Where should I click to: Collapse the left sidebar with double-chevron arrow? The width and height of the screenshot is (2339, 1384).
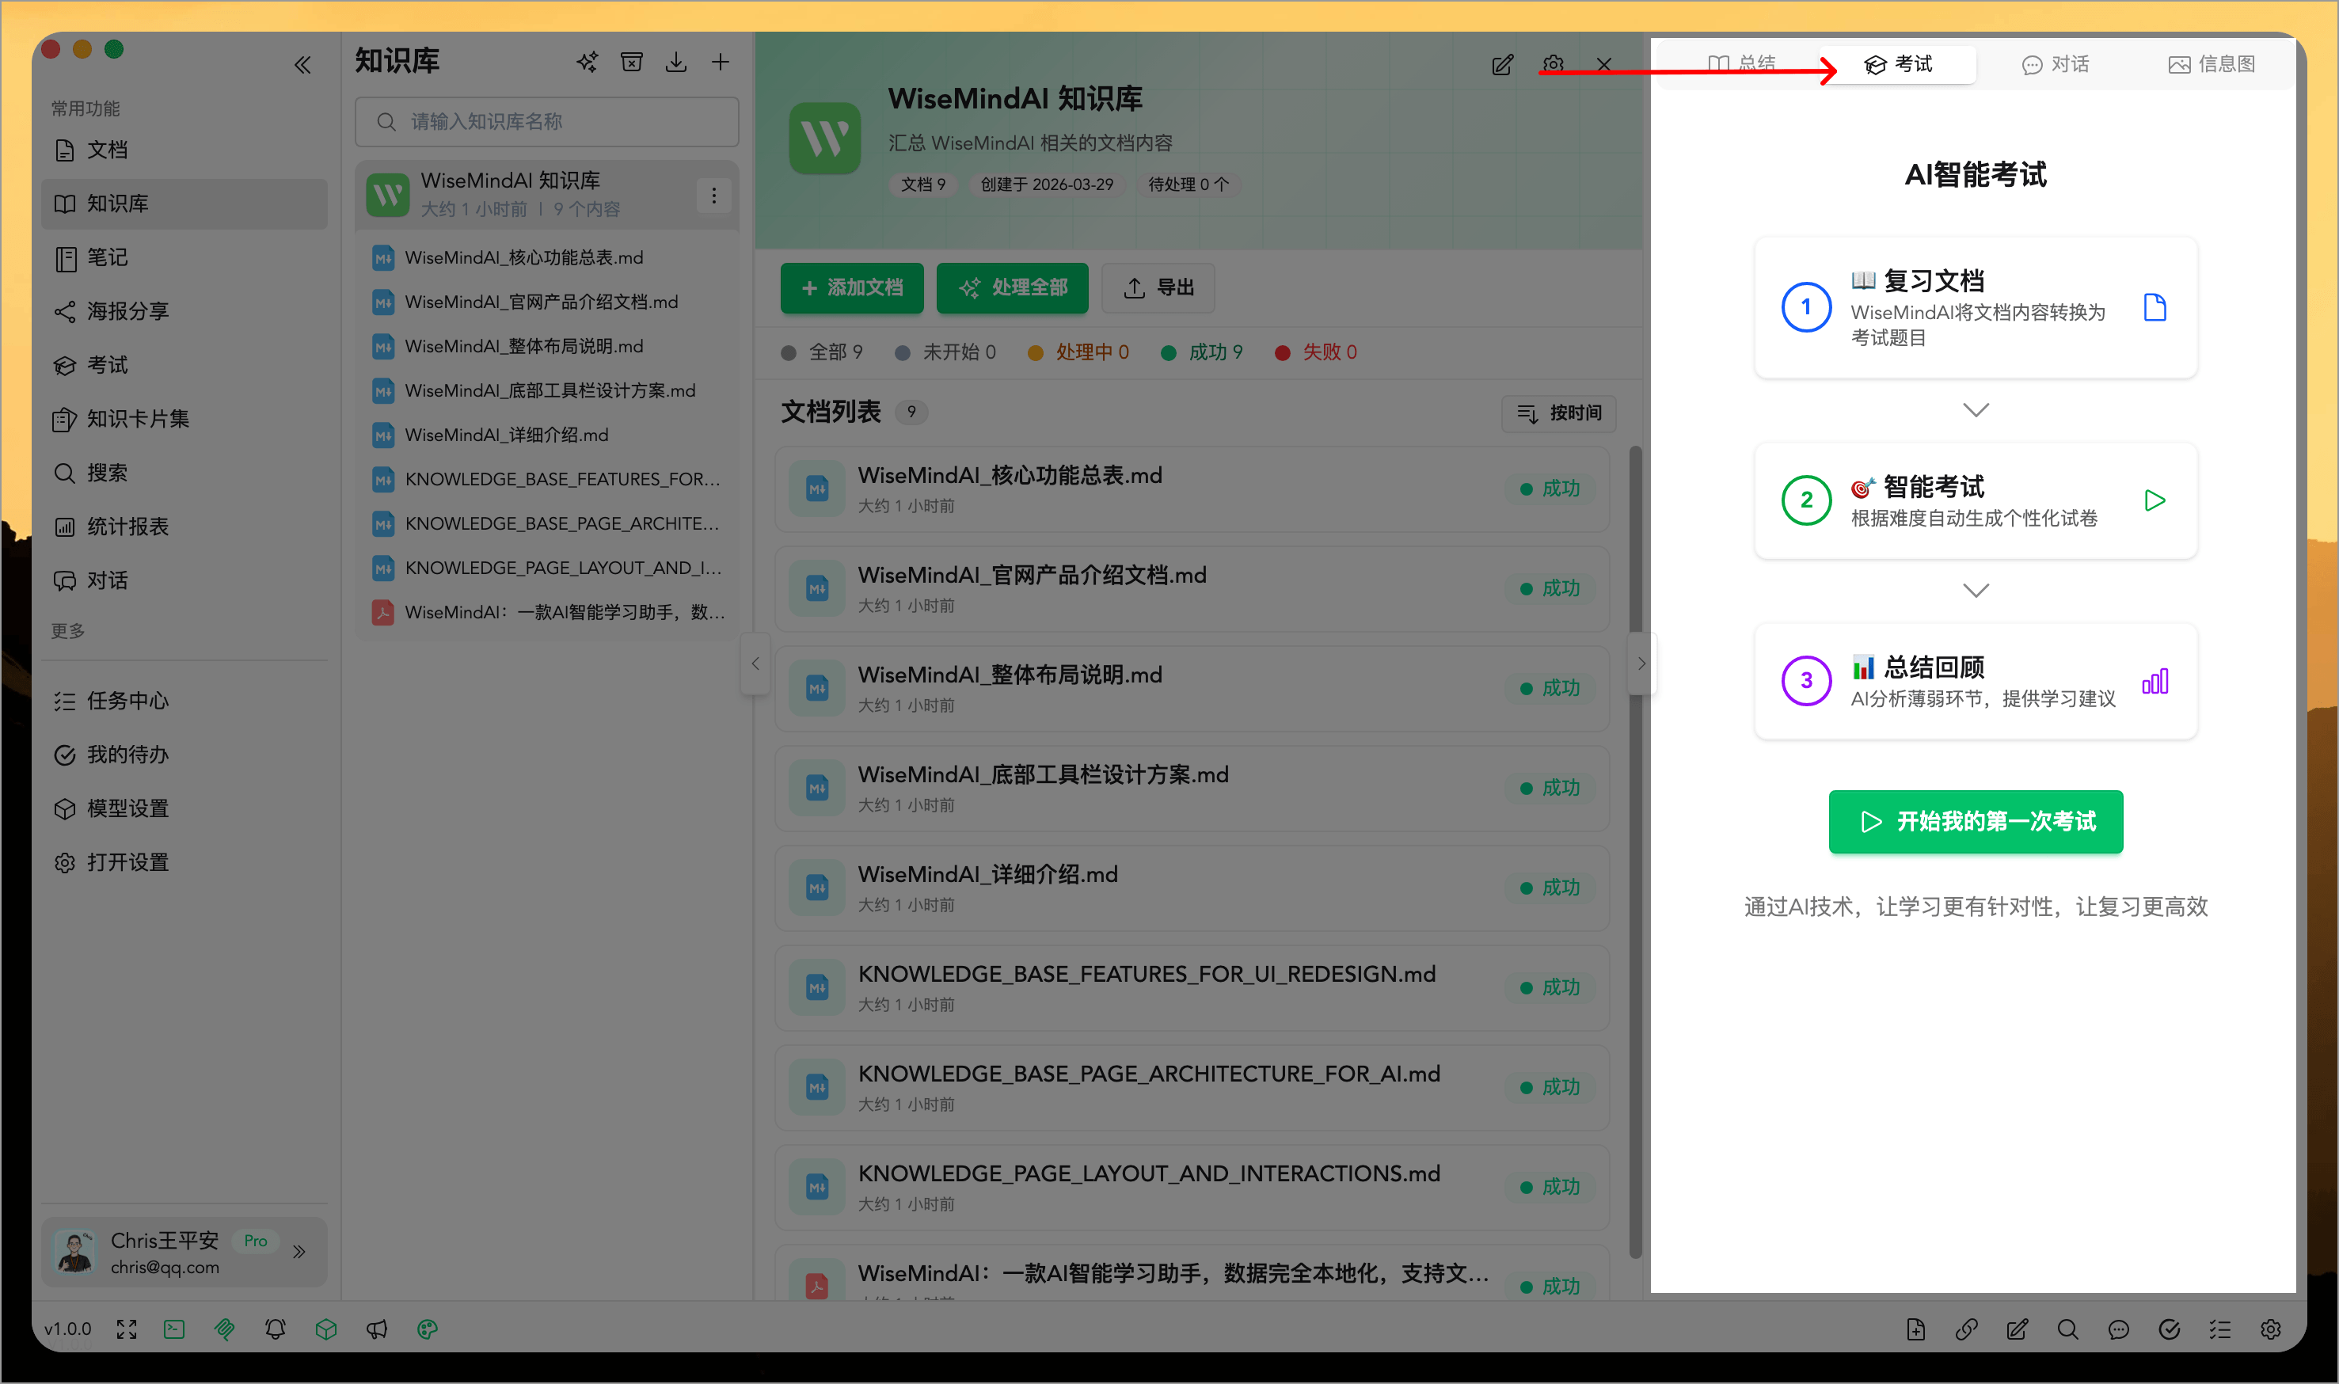coord(303,64)
